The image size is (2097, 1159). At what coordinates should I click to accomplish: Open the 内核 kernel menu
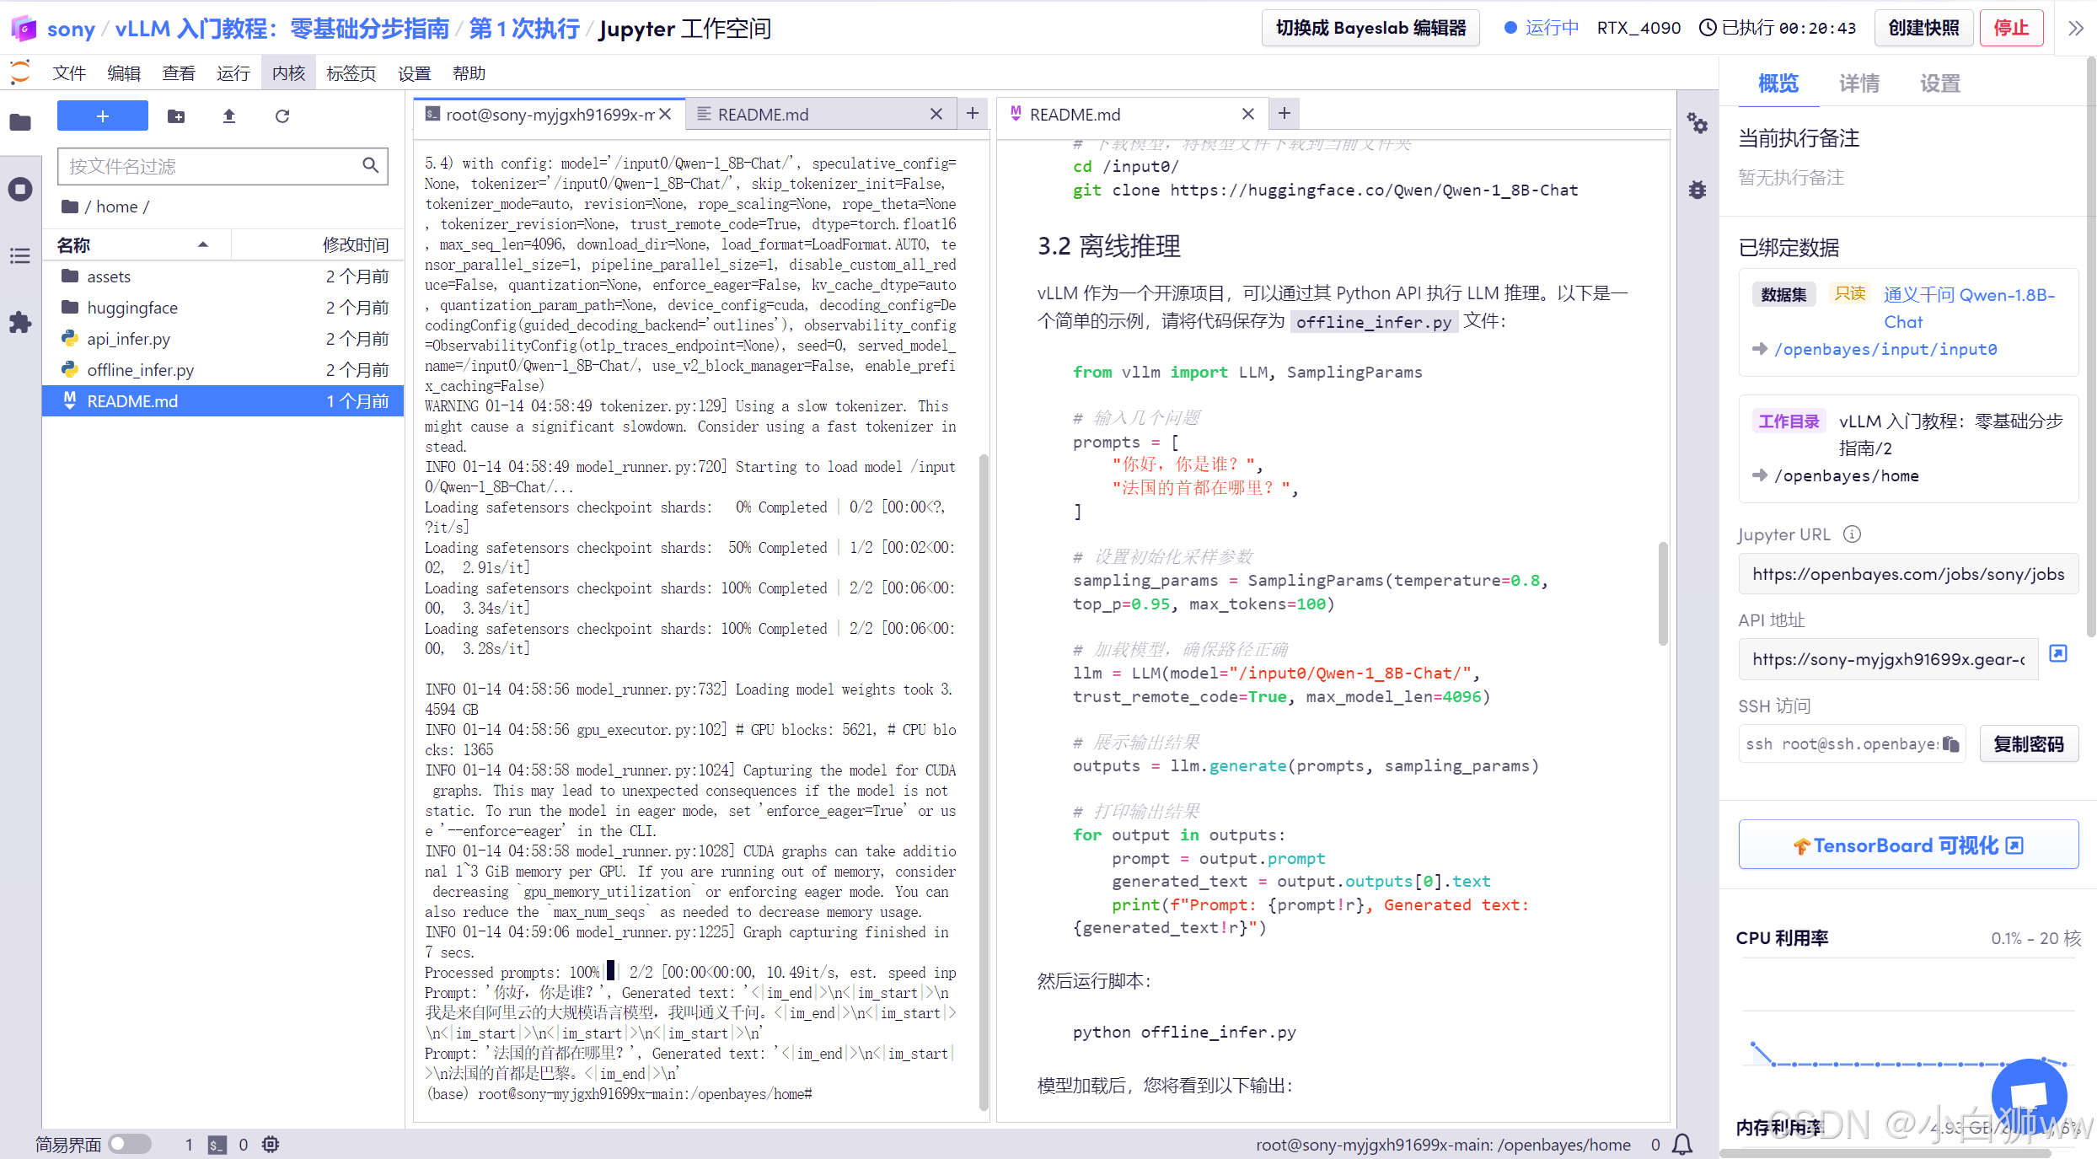click(x=288, y=73)
